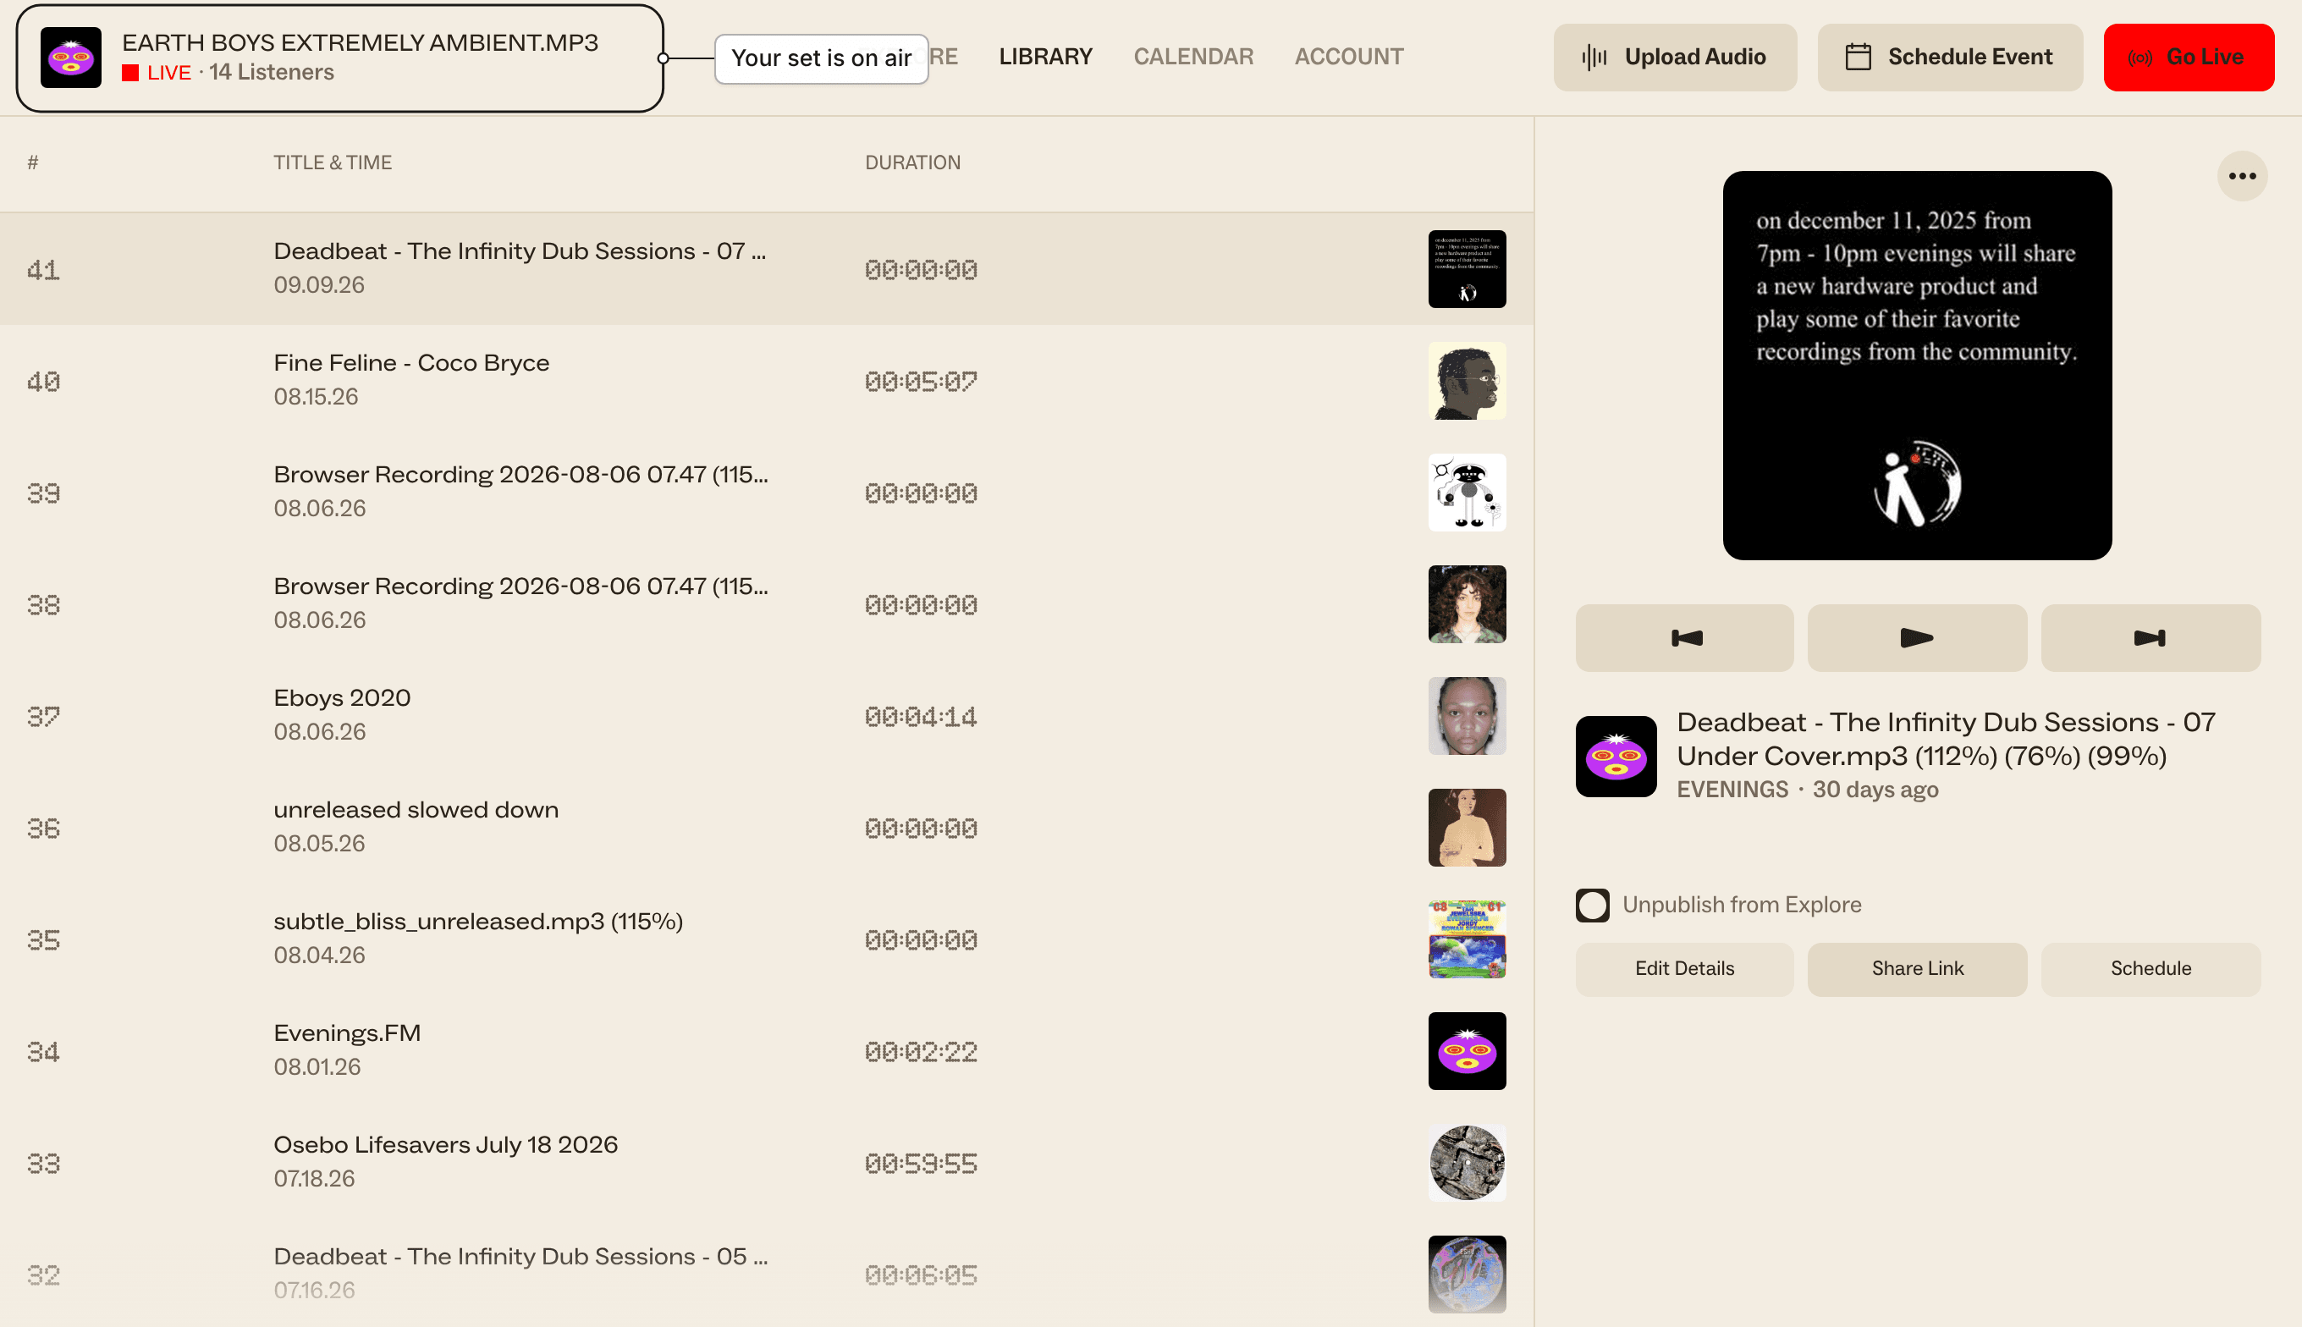Open Schedule for selected recording
Screen dimensions: 2302x1327
pos(2150,969)
